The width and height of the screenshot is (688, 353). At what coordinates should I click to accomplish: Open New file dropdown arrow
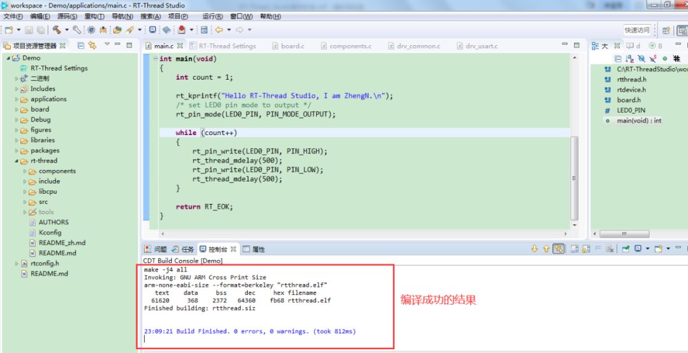coord(18,30)
